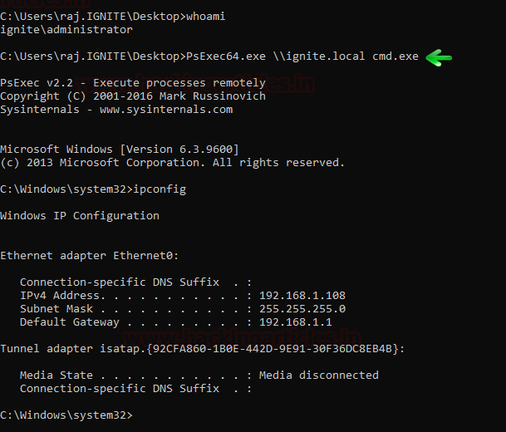Click the IPv4 address 192.168.1.108

point(302,296)
